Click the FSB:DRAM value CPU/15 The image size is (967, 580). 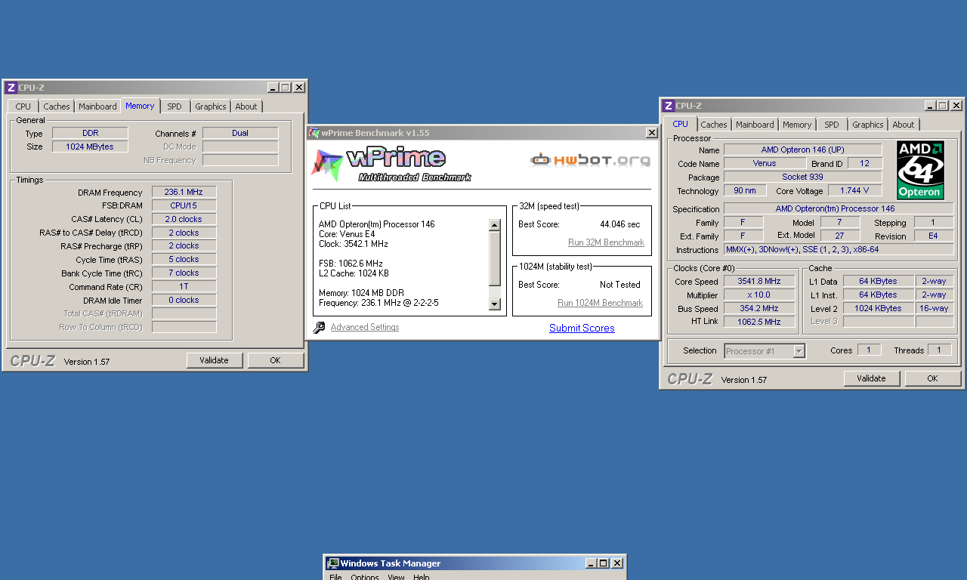point(184,205)
